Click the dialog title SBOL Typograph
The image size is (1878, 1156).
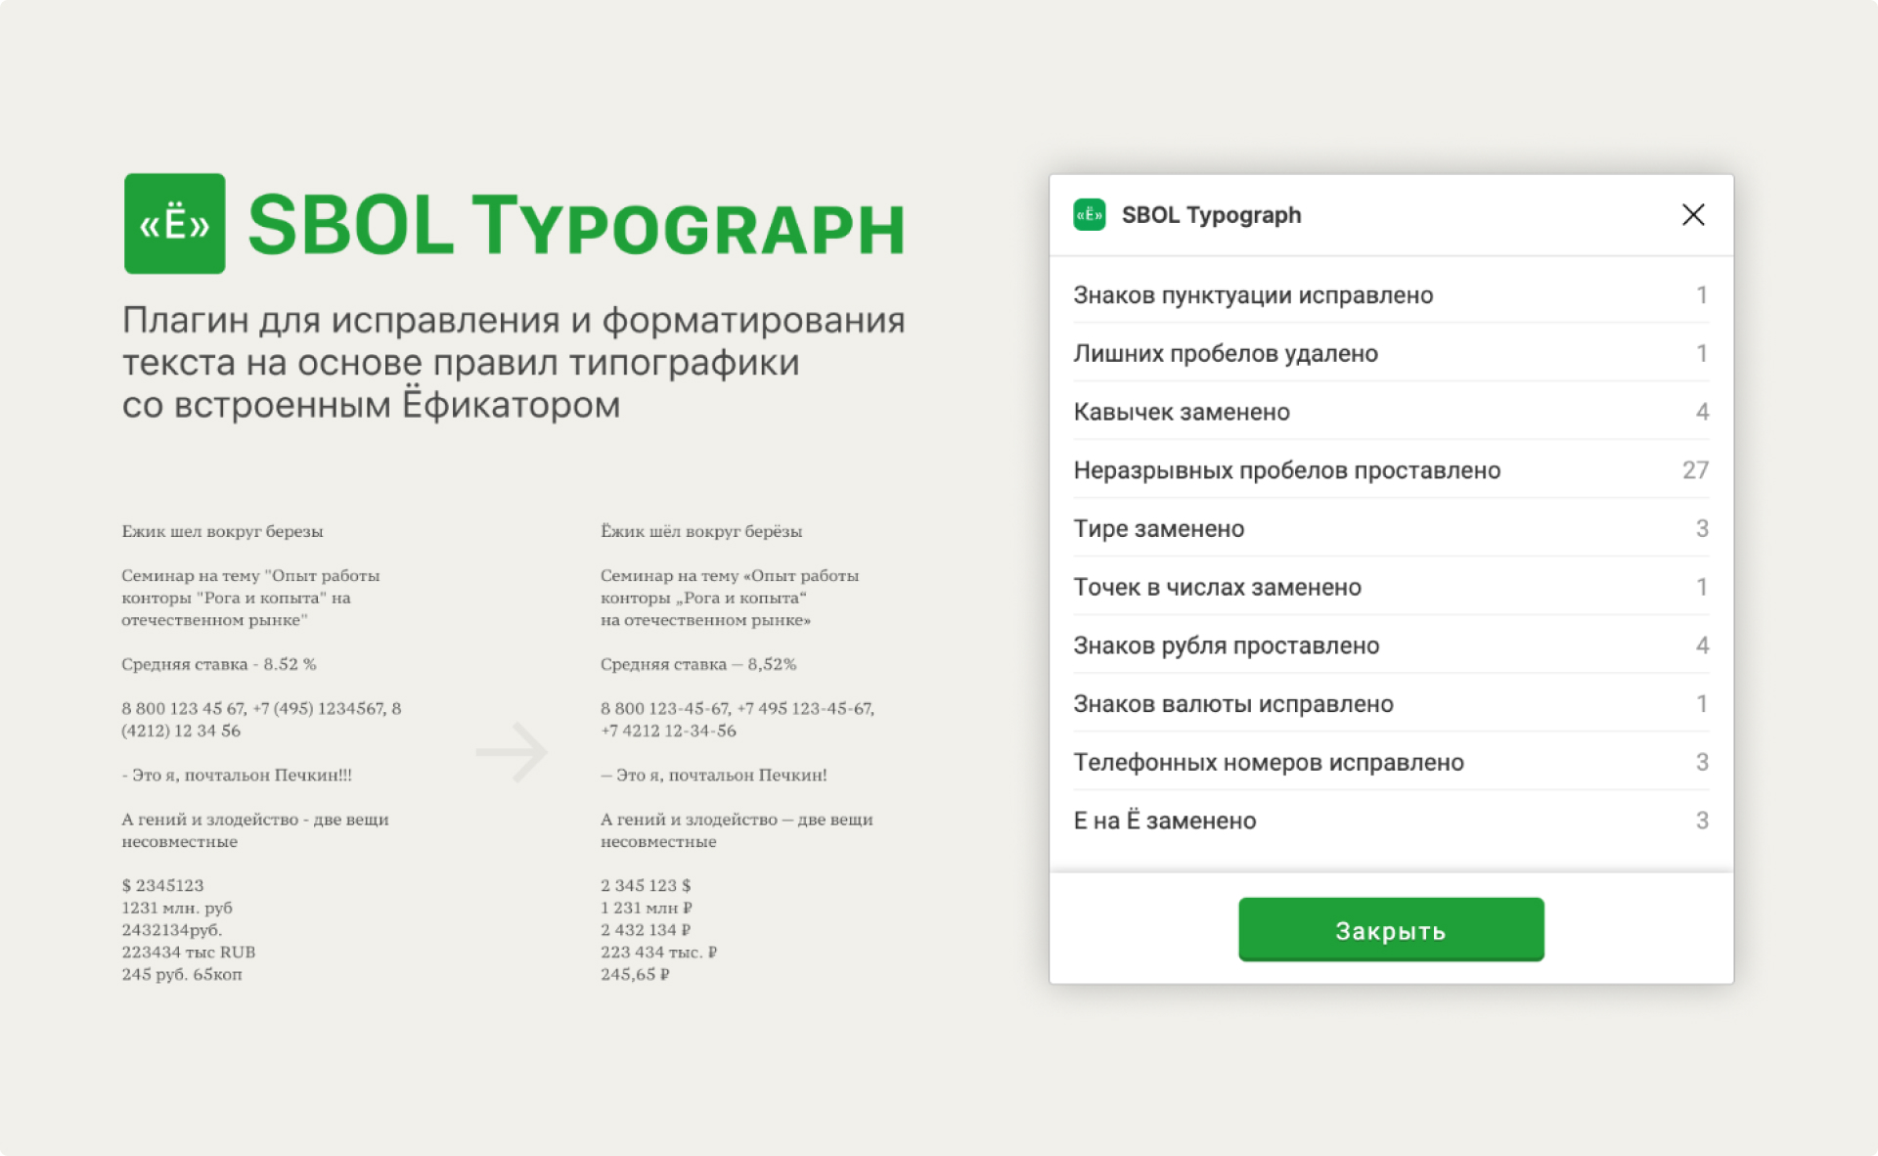[x=1210, y=215]
